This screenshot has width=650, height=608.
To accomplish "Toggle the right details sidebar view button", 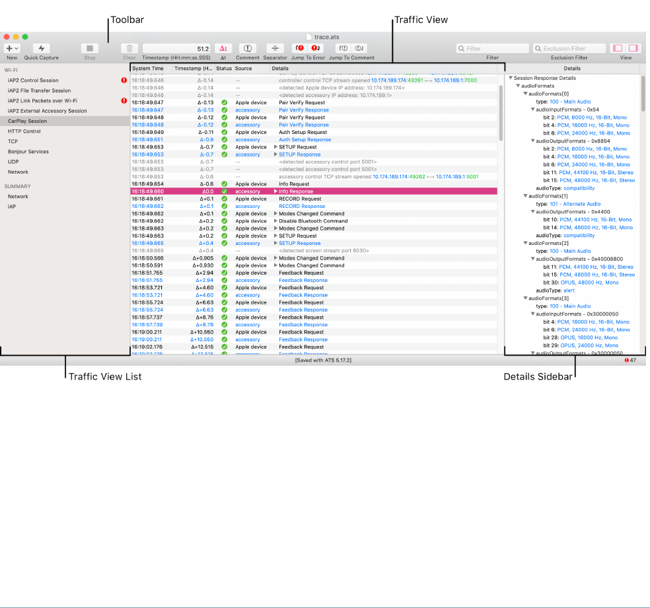I will [x=633, y=48].
